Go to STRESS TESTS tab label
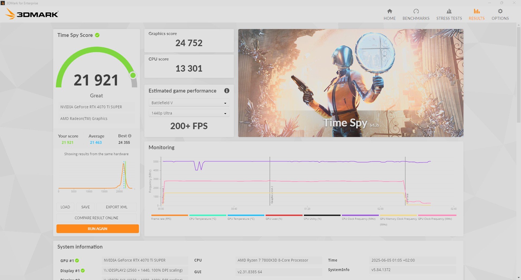The height and width of the screenshot is (280, 521). pos(449,18)
